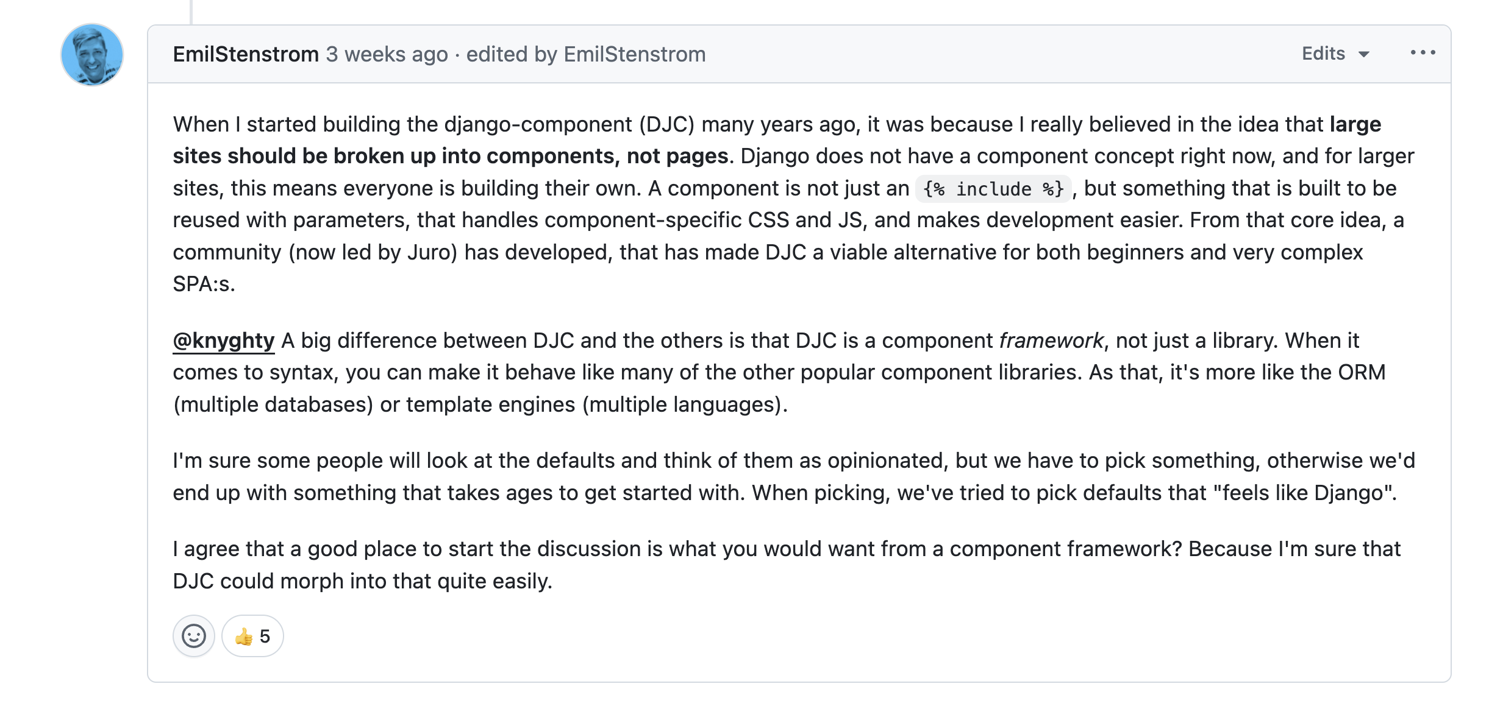Click the "3 weeks ago" timestamp
The height and width of the screenshot is (709, 1489).
[387, 54]
